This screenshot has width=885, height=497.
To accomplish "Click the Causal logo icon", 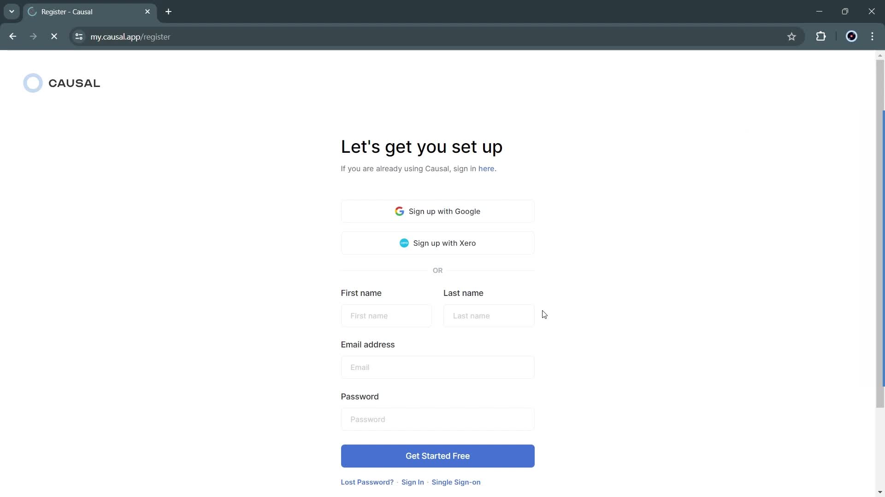I will 34,83.
